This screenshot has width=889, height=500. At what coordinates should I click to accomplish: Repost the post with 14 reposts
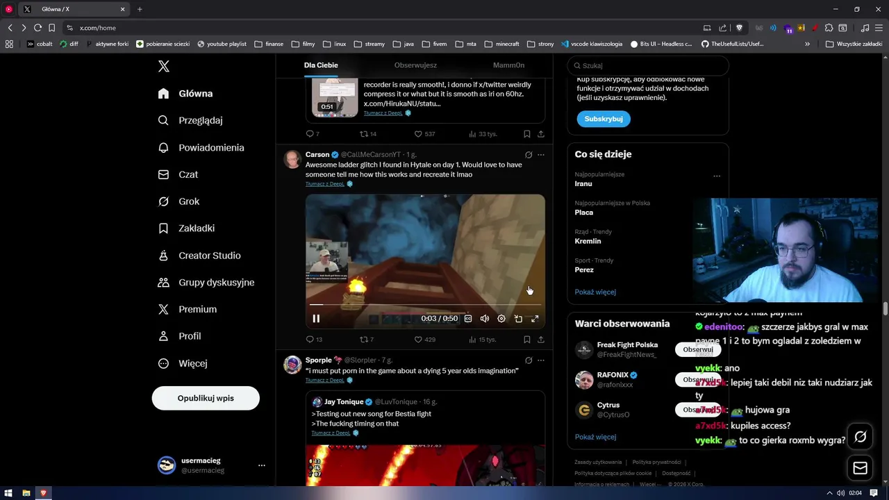coord(367,134)
